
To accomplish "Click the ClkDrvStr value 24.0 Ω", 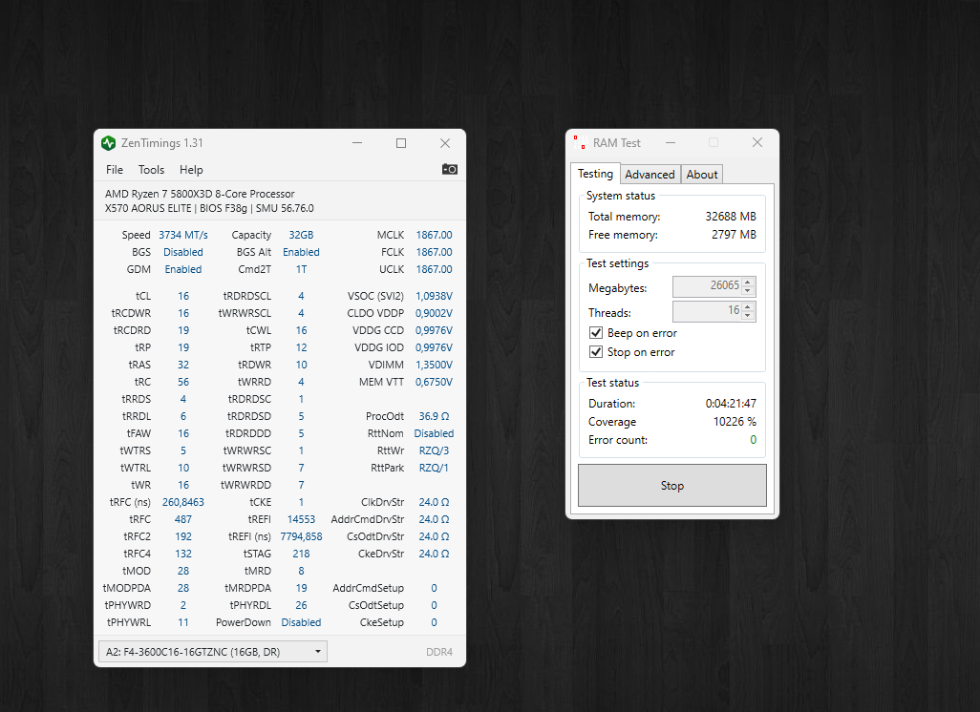I will (x=434, y=502).
